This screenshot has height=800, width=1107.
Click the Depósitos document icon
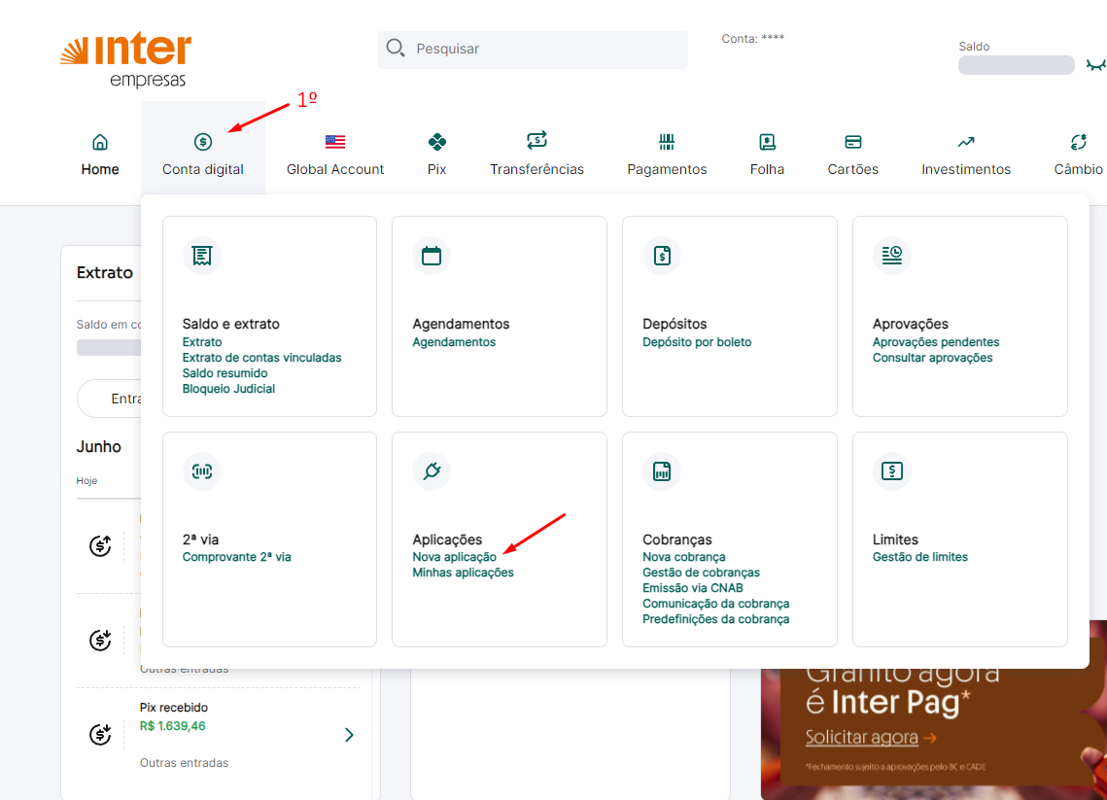[x=662, y=256]
